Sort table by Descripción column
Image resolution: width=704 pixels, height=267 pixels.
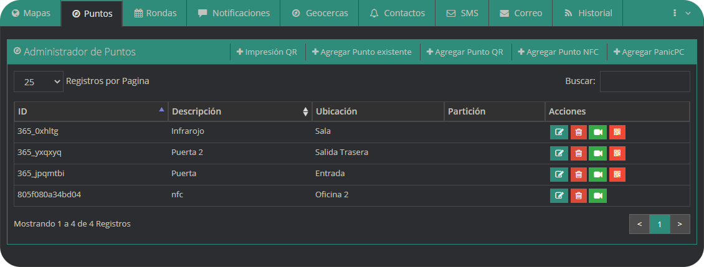(240, 111)
